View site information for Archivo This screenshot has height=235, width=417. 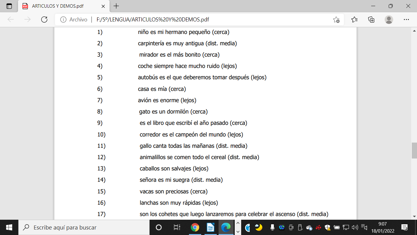click(74, 20)
